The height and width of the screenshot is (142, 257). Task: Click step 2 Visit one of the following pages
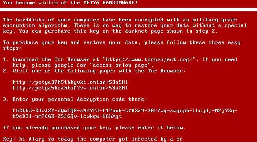(94, 71)
